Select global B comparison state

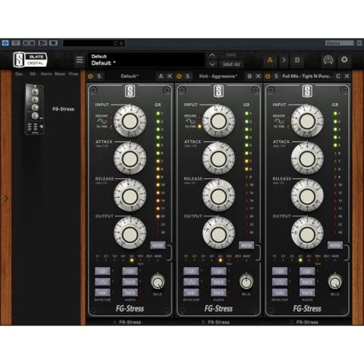(x=297, y=60)
